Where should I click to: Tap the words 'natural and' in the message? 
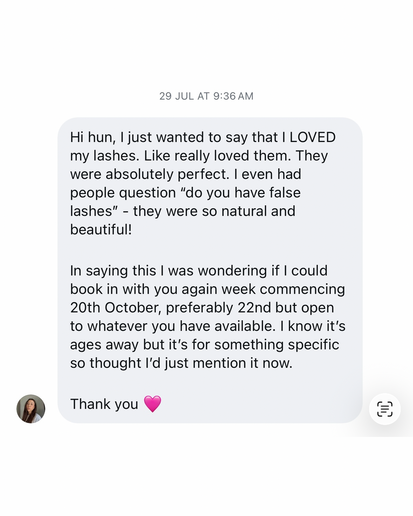point(258,211)
